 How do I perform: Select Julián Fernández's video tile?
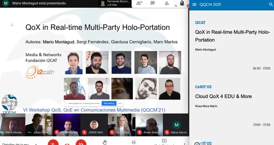coord(39,125)
